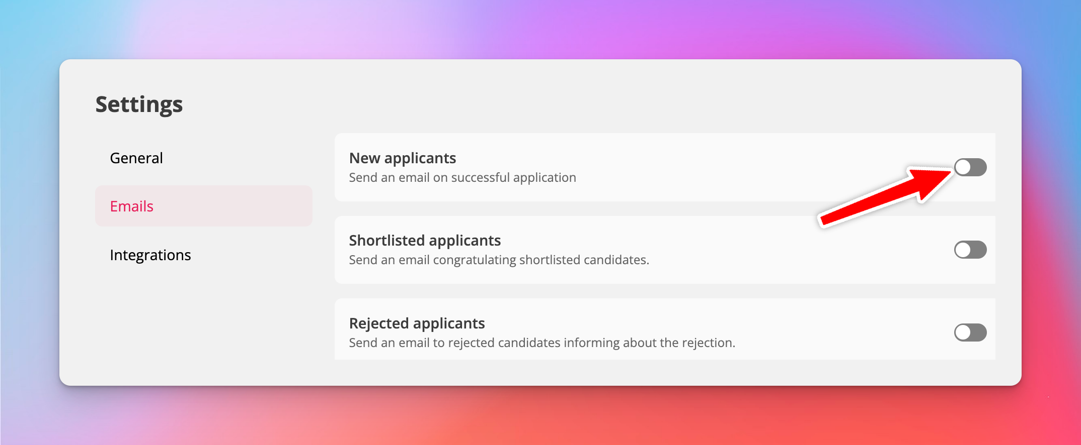Viewport: 1081px width, 445px height.
Task: Click the rejected candidates rejection description text
Action: click(x=542, y=343)
